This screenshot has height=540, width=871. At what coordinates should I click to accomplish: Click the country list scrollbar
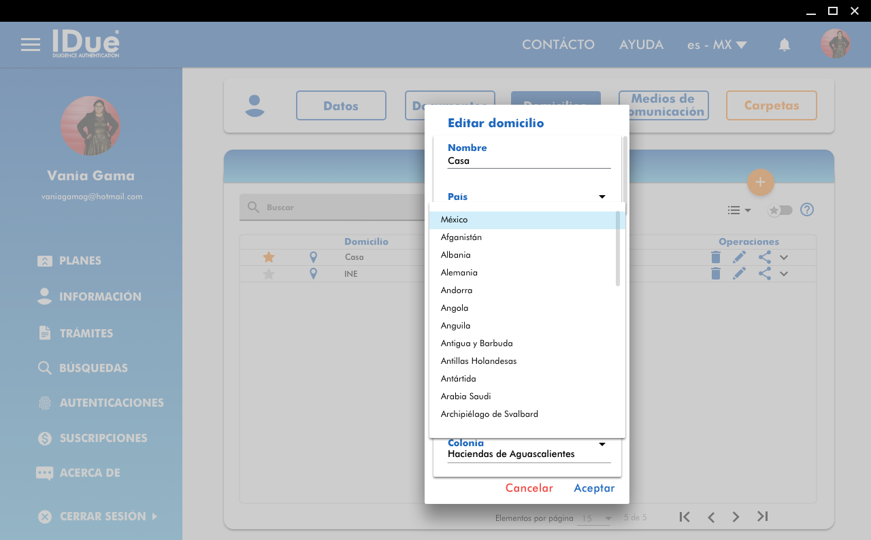tap(618, 248)
